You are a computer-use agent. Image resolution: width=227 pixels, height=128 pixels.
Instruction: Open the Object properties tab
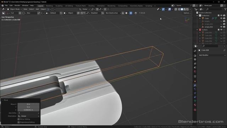tap(195, 81)
